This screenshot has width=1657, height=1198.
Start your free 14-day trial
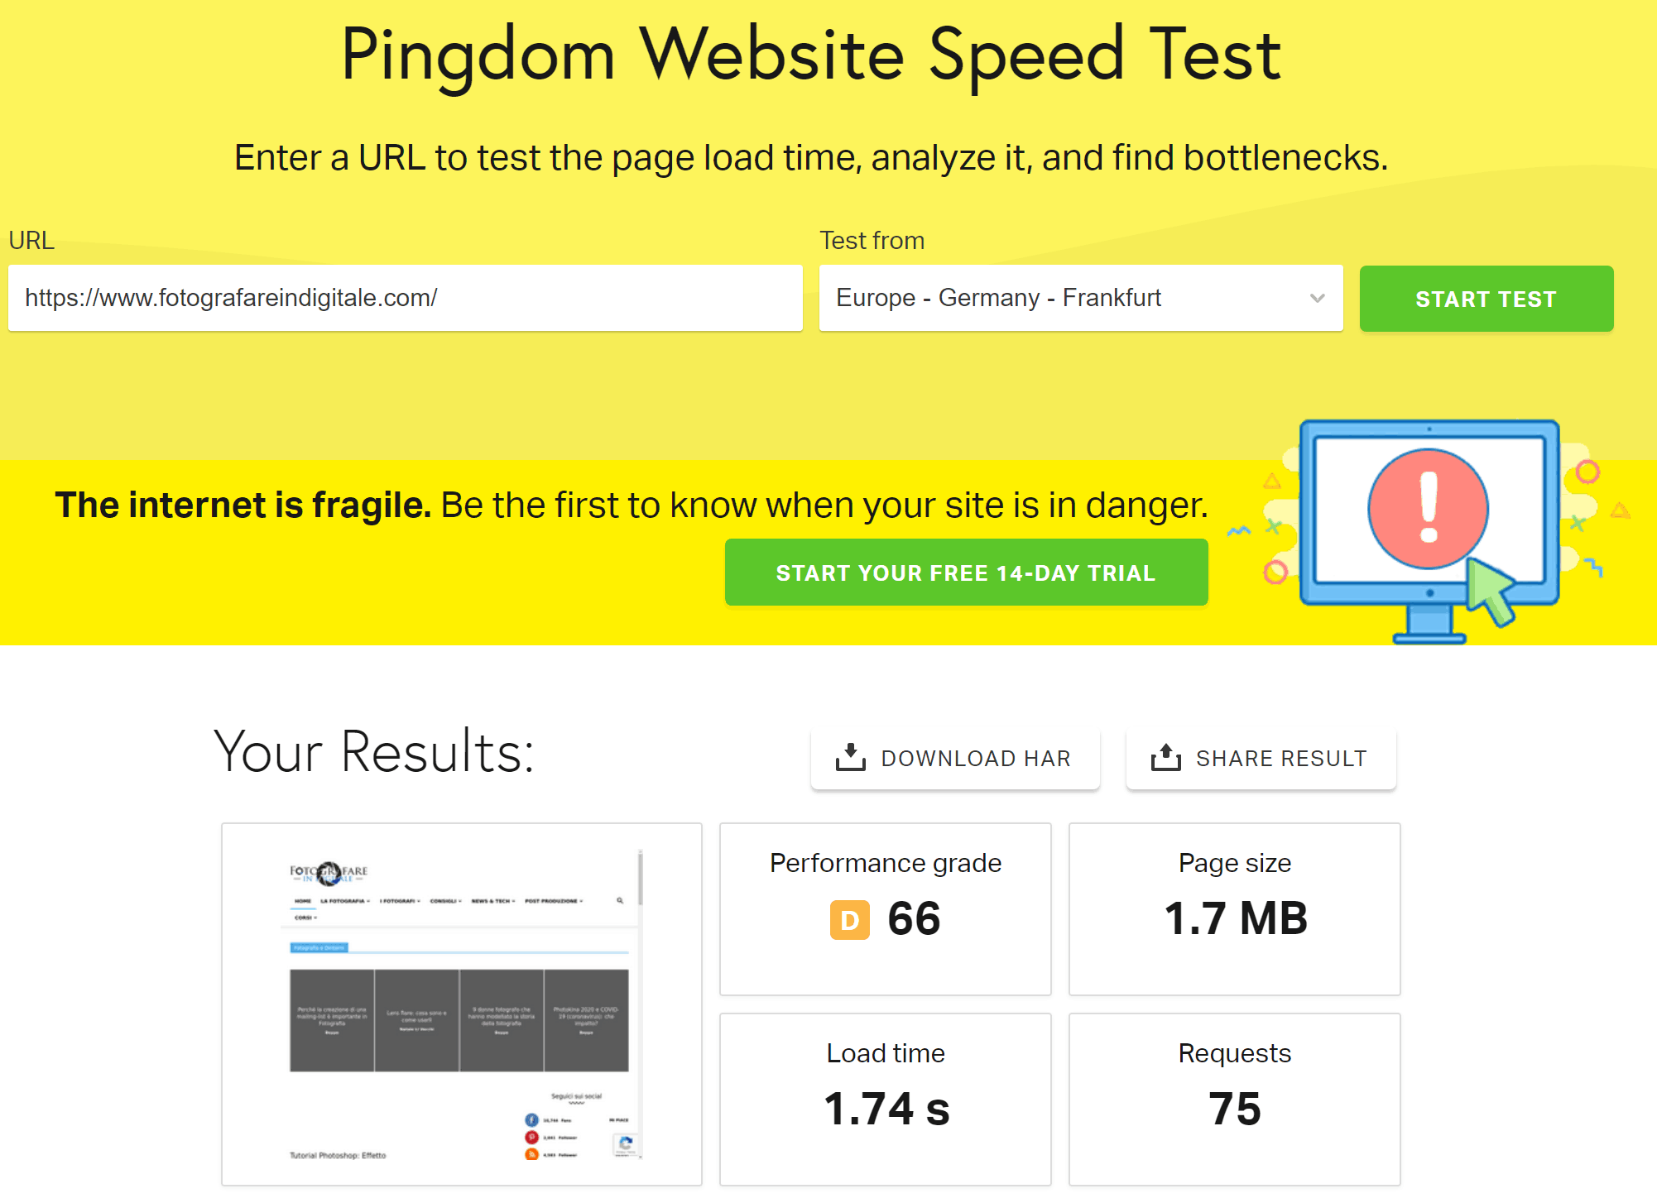(x=966, y=573)
